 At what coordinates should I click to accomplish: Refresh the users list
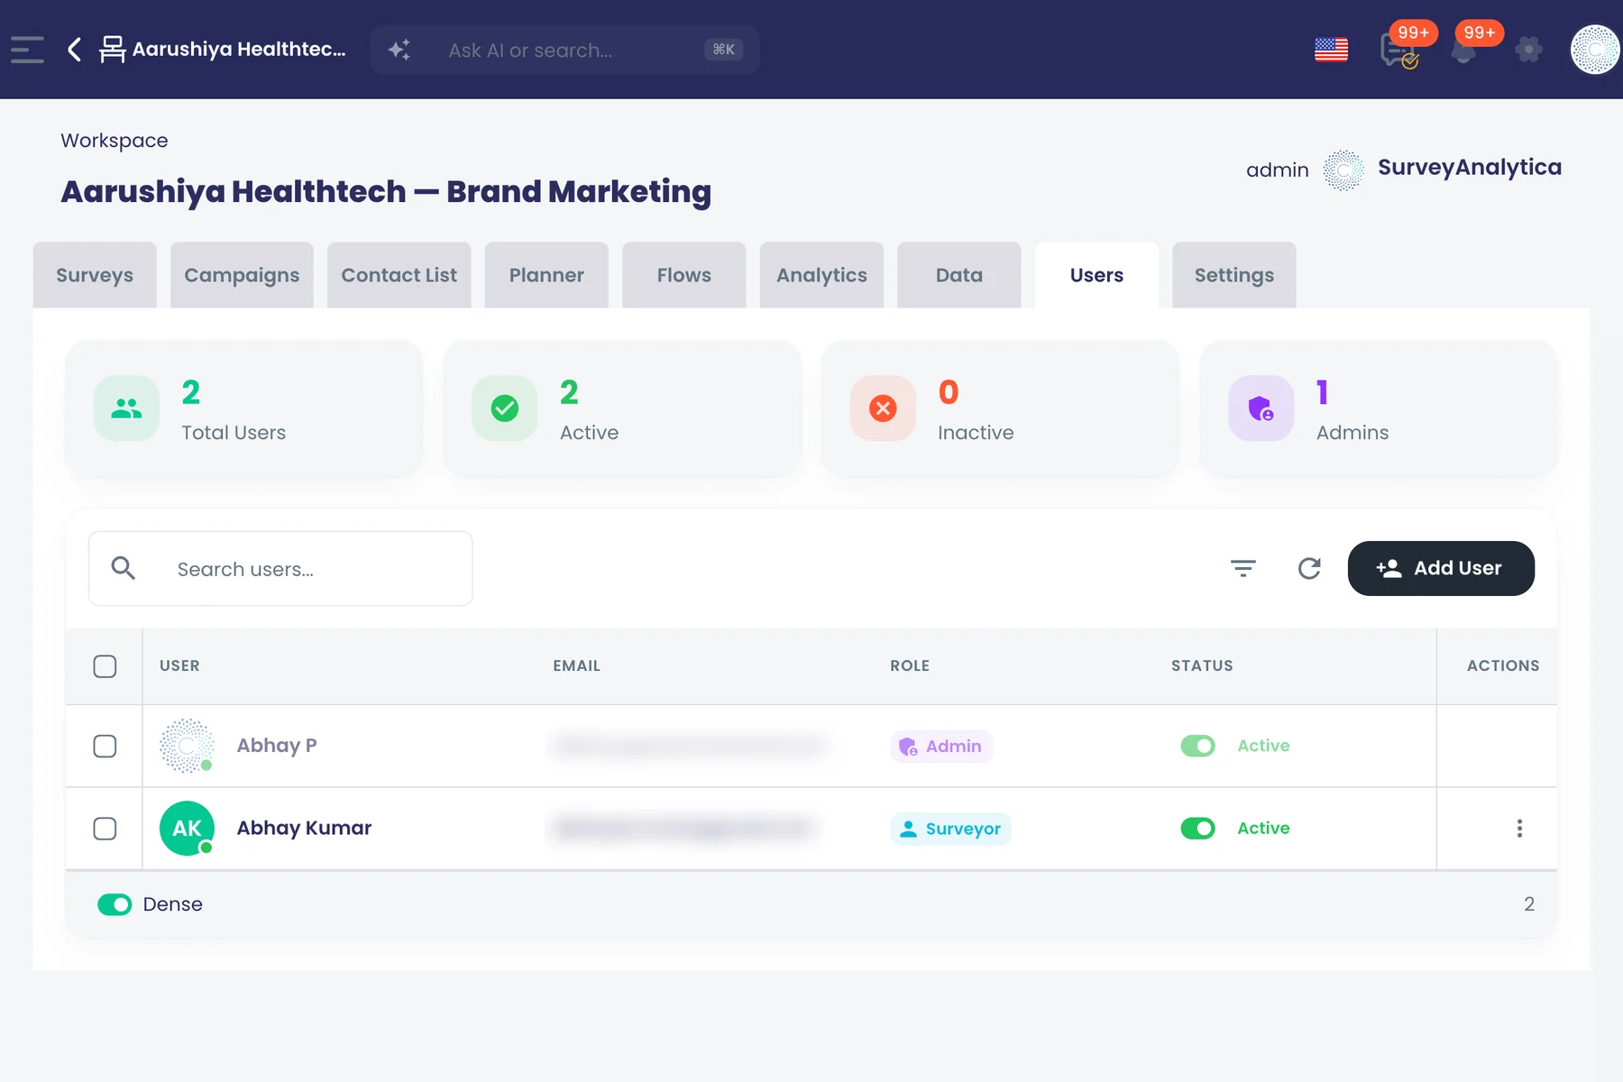pos(1309,568)
